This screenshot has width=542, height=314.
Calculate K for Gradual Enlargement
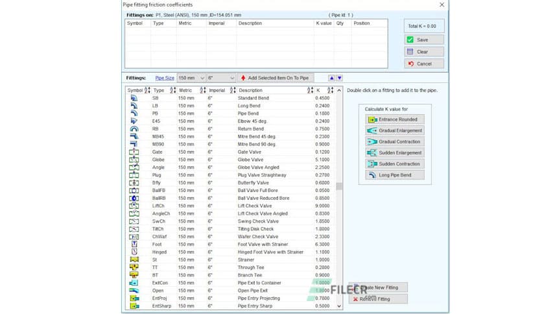[x=394, y=130]
